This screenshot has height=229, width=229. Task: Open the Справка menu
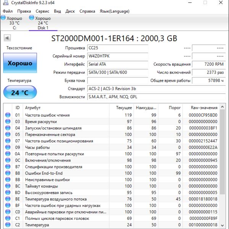pyautogui.click(x=87, y=11)
